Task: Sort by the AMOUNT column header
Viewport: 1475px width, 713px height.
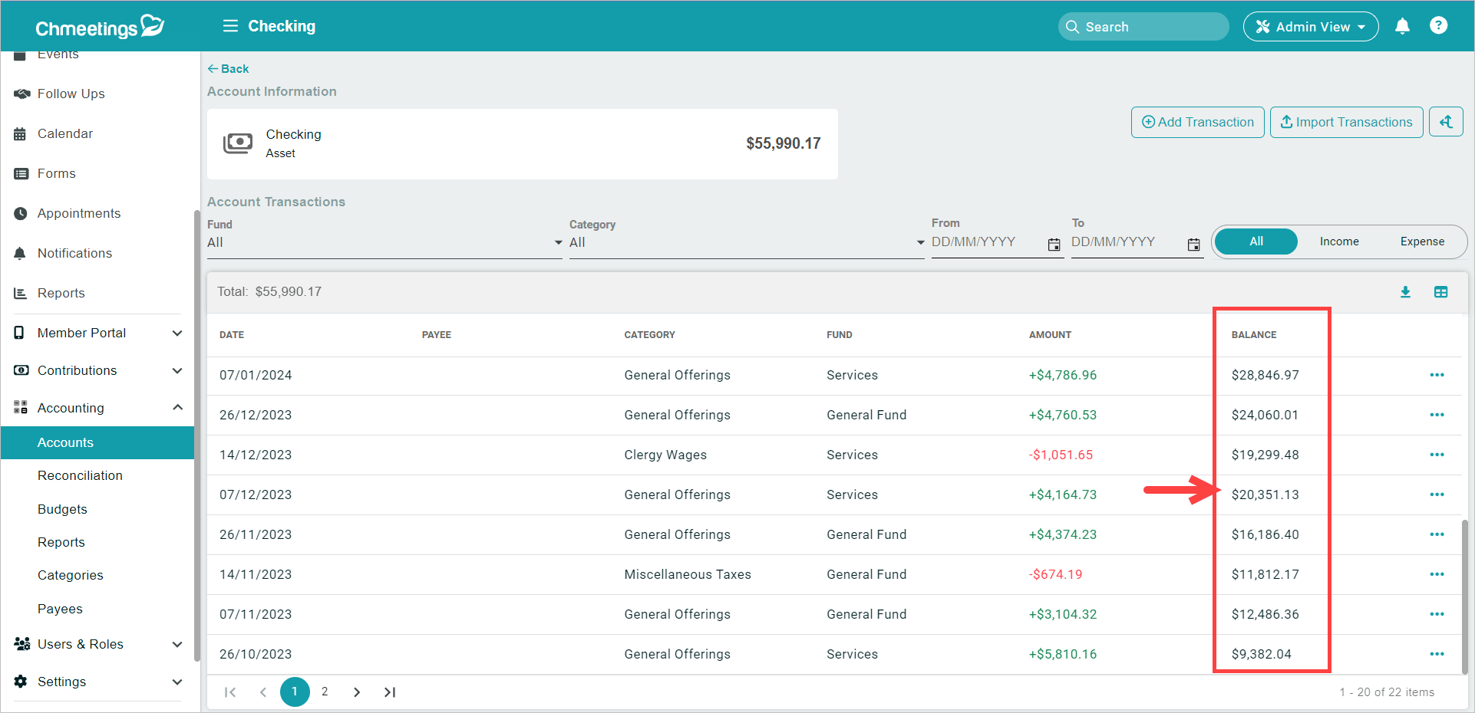Action: (1050, 335)
